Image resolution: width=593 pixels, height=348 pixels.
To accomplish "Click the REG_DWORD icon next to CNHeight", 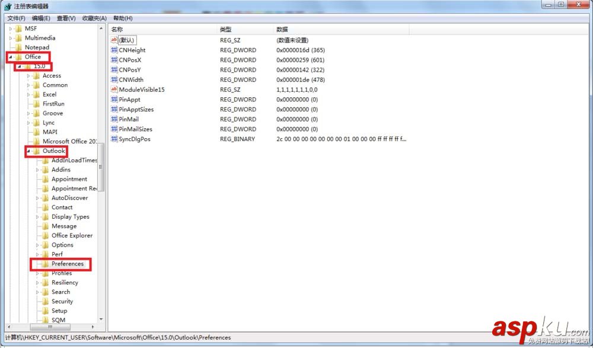I will tap(114, 50).
